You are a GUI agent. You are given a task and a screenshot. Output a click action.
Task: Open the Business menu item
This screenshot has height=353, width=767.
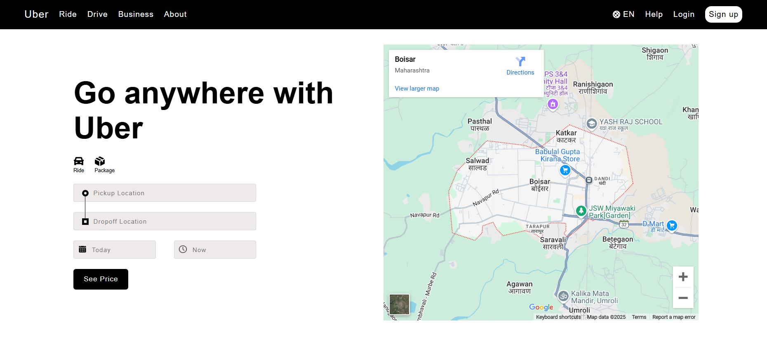point(136,14)
